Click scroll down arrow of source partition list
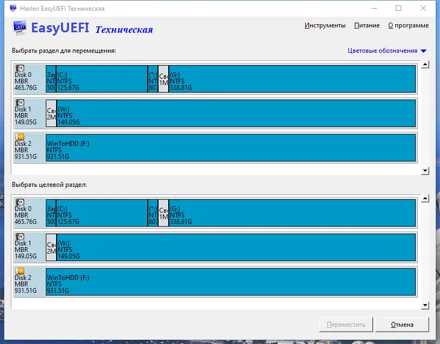The width and height of the screenshot is (440, 344). pos(425,171)
